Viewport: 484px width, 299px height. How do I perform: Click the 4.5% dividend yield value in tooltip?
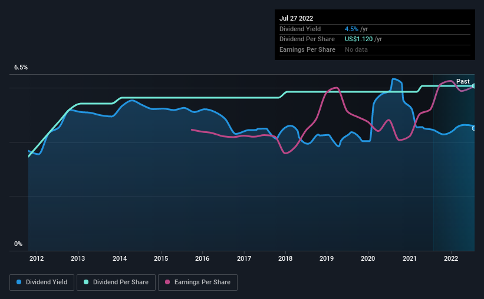coord(351,29)
